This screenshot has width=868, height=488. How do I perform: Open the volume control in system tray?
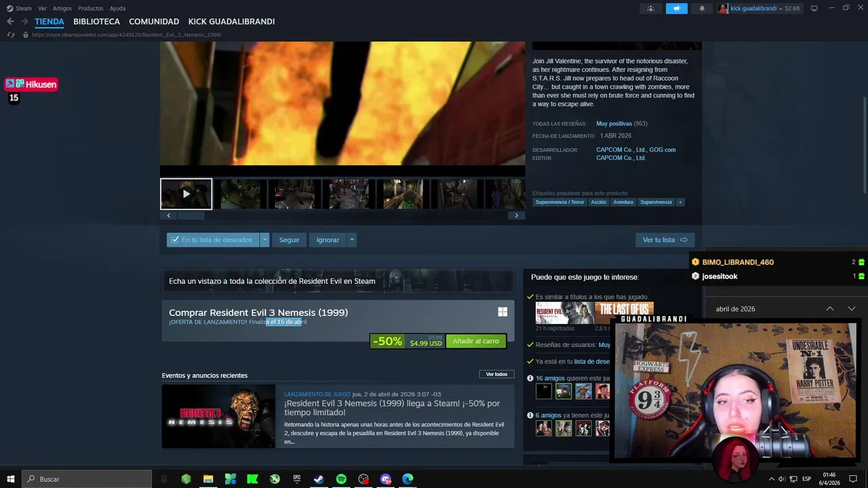pyautogui.click(x=782, y=479)
